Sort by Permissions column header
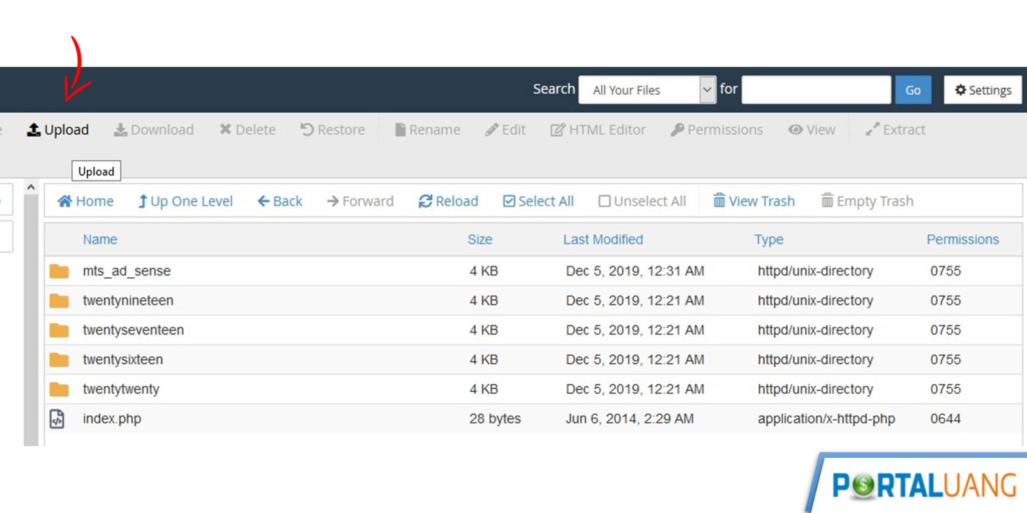 [962, 239]
